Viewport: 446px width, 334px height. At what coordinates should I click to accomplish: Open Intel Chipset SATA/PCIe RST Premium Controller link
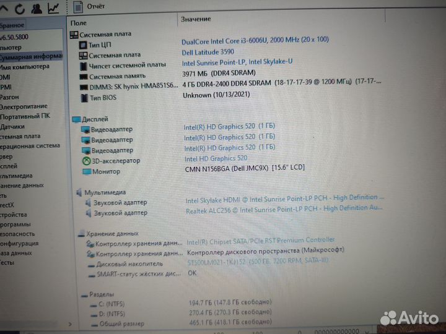[261, 241]
